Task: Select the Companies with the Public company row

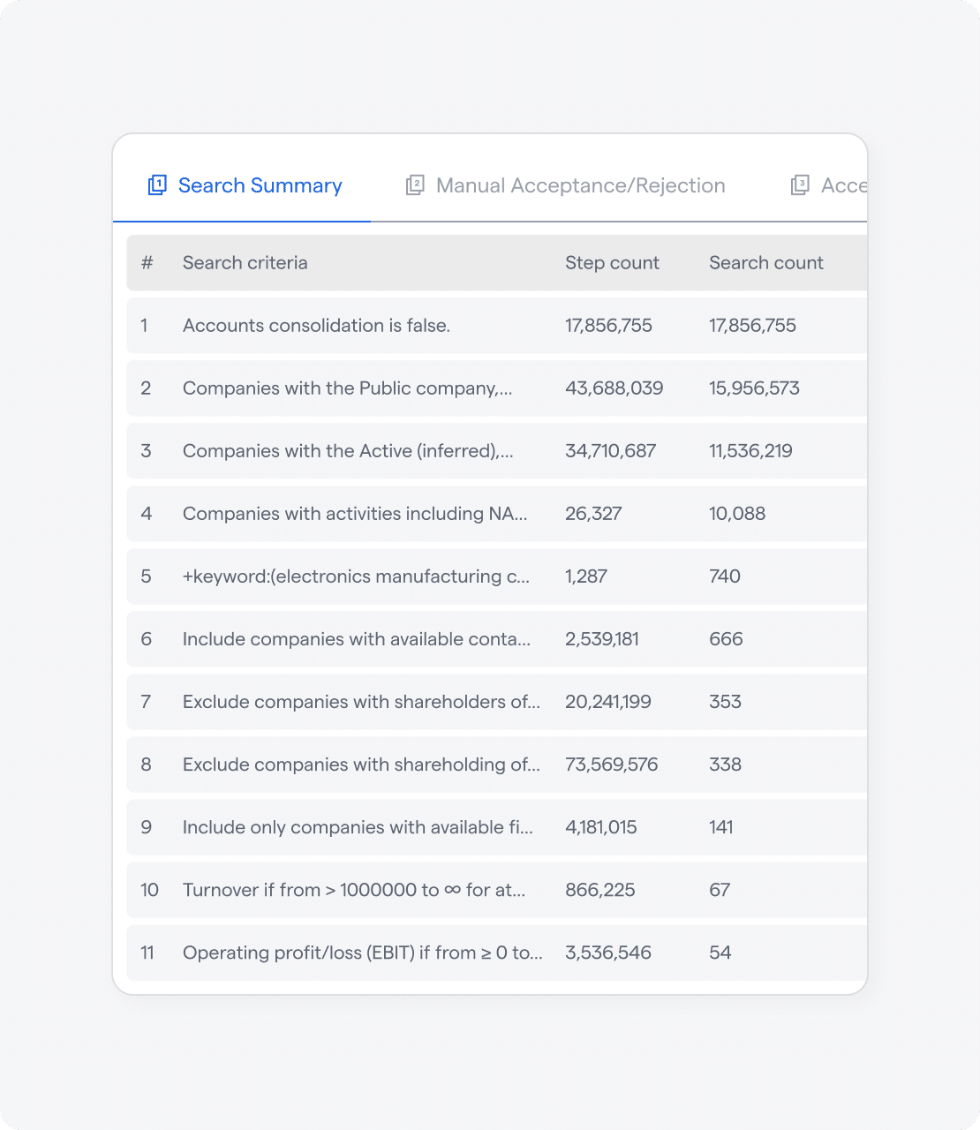Action: coord(347,388)
